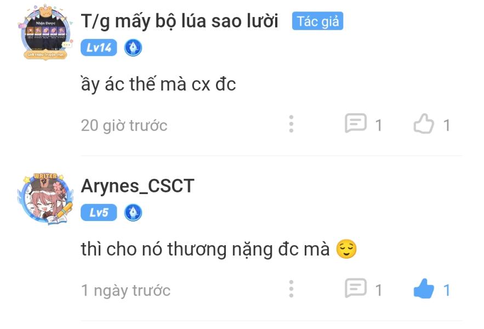Open replies on Arynes_CSCT's comment

[x=356, y=288]
